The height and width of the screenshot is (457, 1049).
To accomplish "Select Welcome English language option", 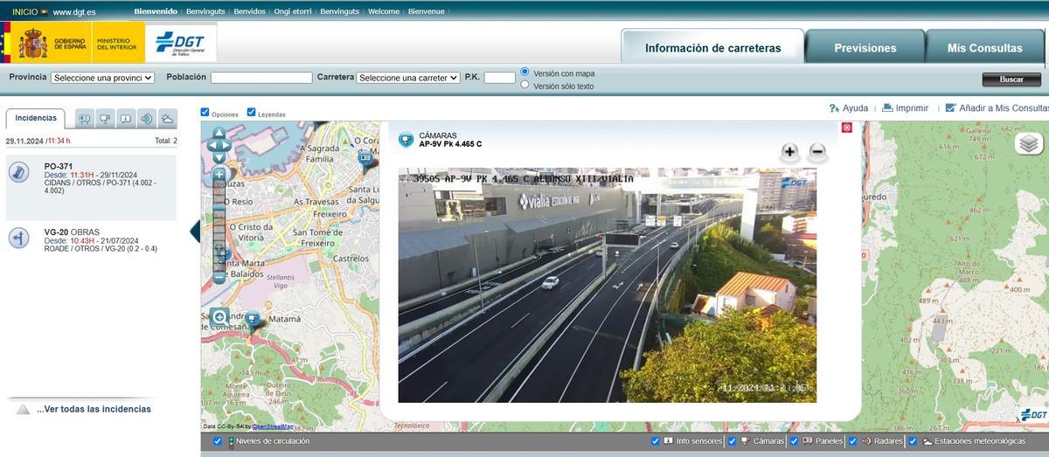I will tap(384, 11).
